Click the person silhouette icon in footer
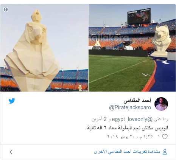 coord(165,152)
